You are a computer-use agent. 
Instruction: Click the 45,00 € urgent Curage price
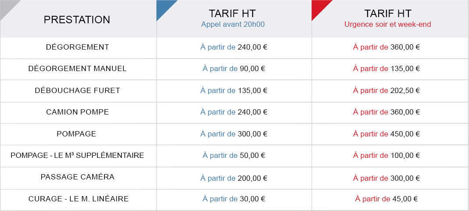(405, 199)
